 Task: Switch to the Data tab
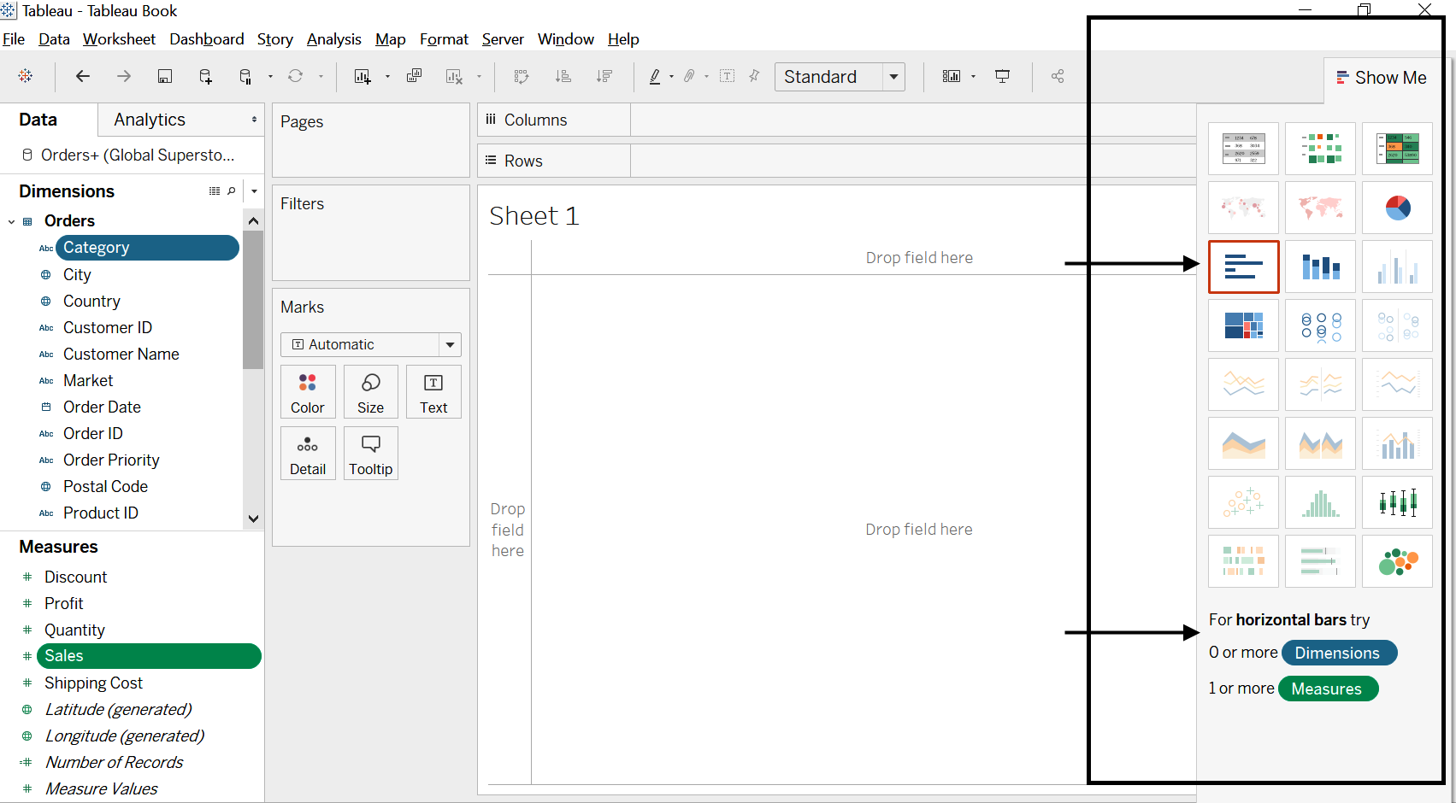point(38,120)
